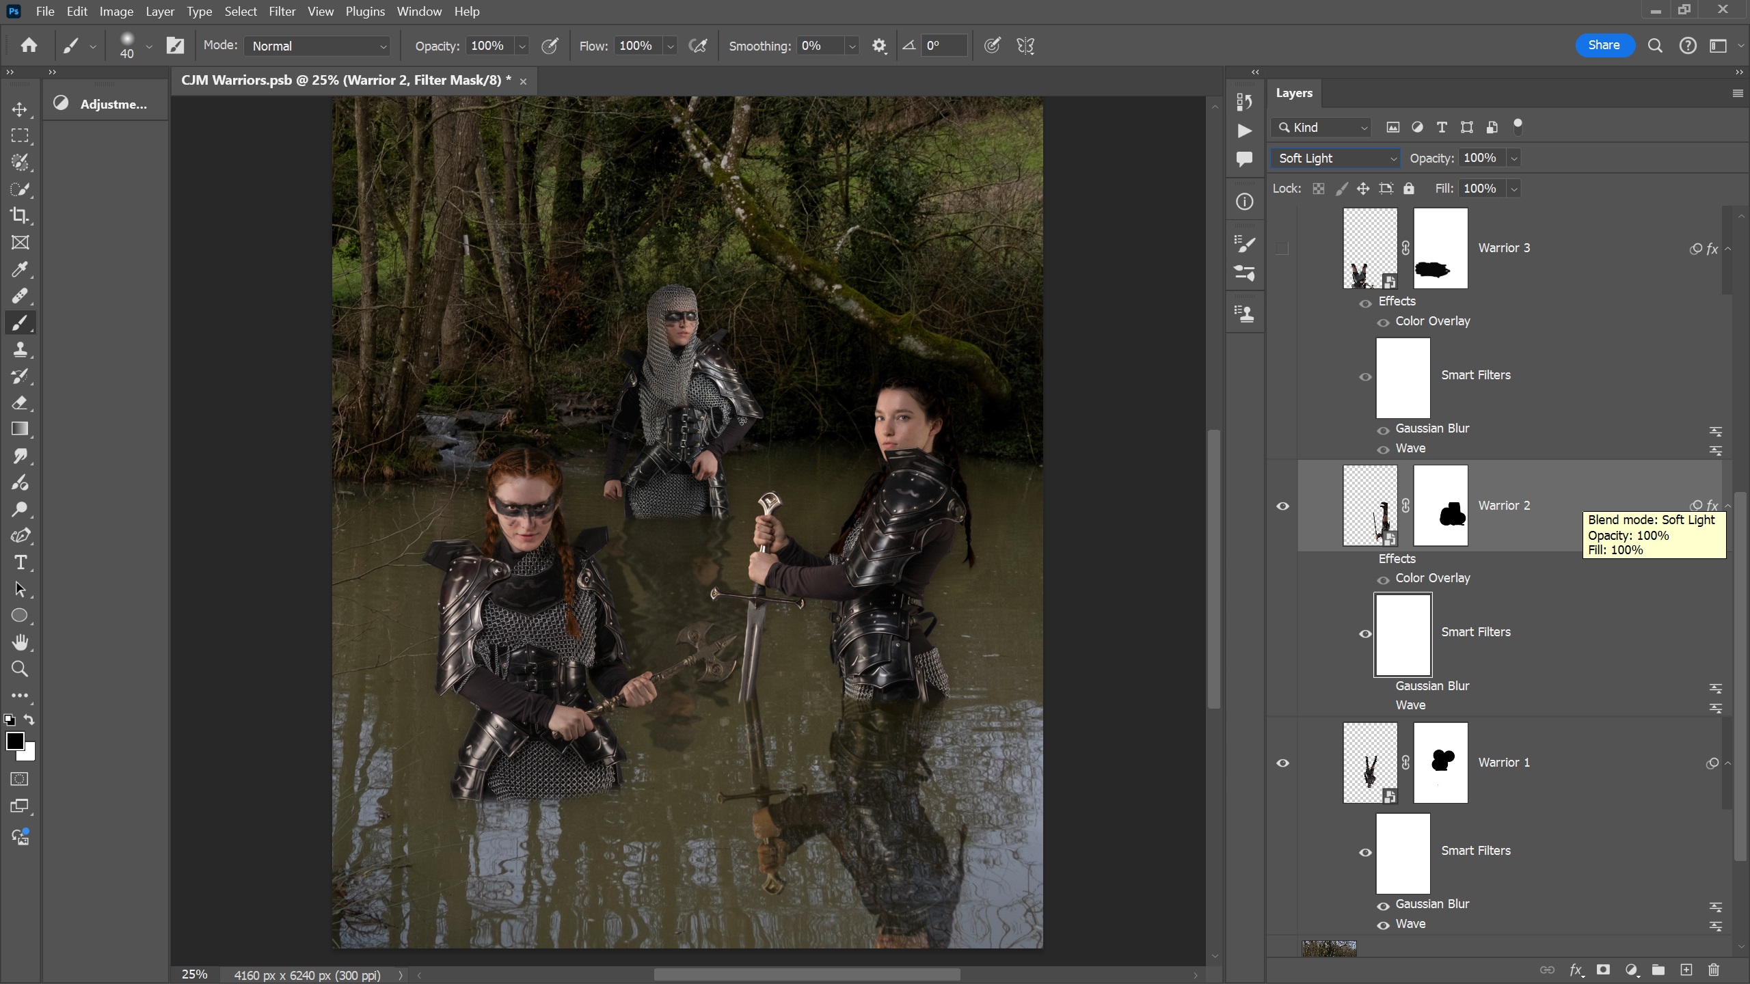Image resolution: width=1750 pixels, height=984 pixels.
Task: Click the Eyedropper tool
Action: tap(20, 269)
